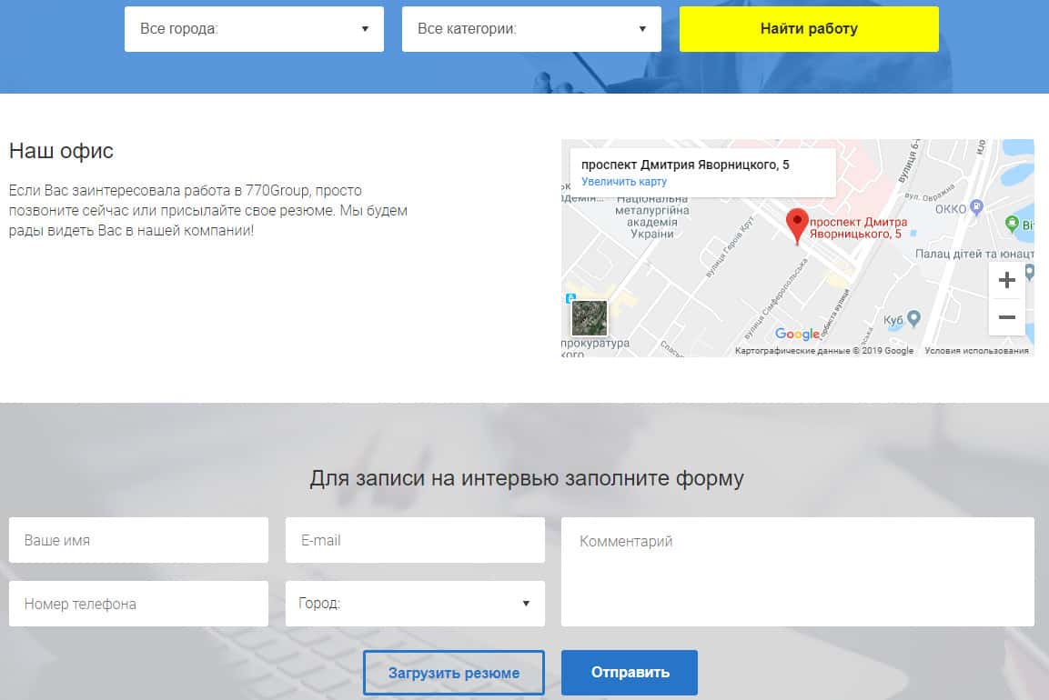Click the green park marker on map
Image resolution: width=1049 pixels, height=700 pixels.
(1012, 223)
